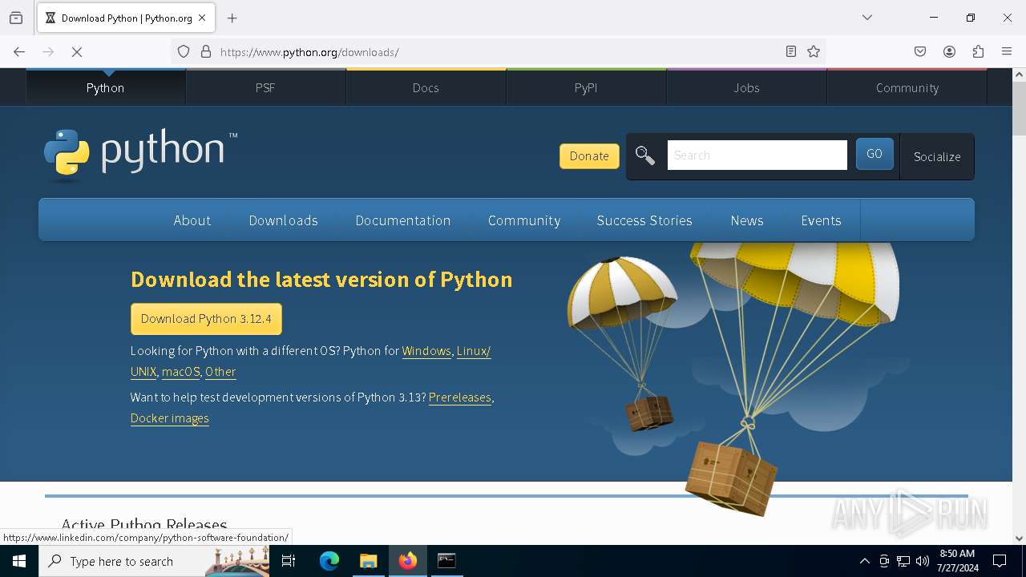Launch Microsoft Edge from the taskbar

(x=329, y=561)
